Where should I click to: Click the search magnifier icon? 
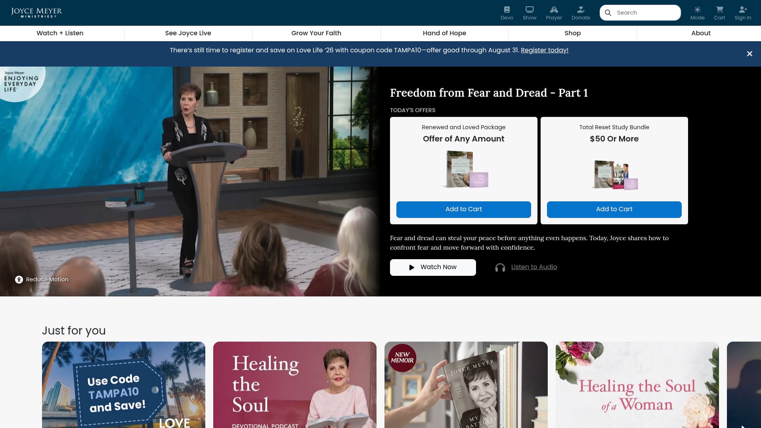tap(608, 13)
